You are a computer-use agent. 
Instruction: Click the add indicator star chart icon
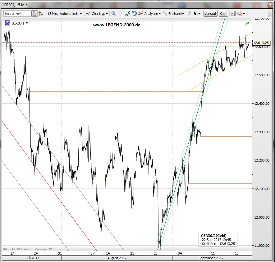41,14
